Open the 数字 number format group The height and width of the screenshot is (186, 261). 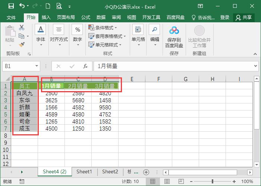[78, 35]
